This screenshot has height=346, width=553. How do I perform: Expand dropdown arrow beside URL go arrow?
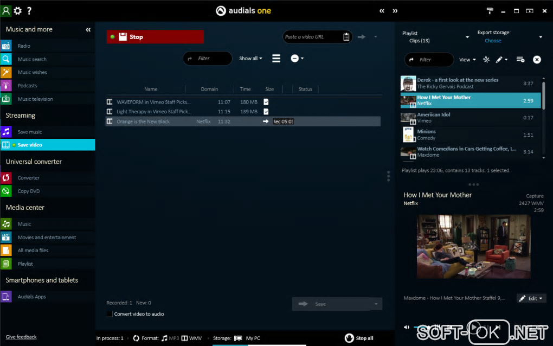tap(376, 37)
